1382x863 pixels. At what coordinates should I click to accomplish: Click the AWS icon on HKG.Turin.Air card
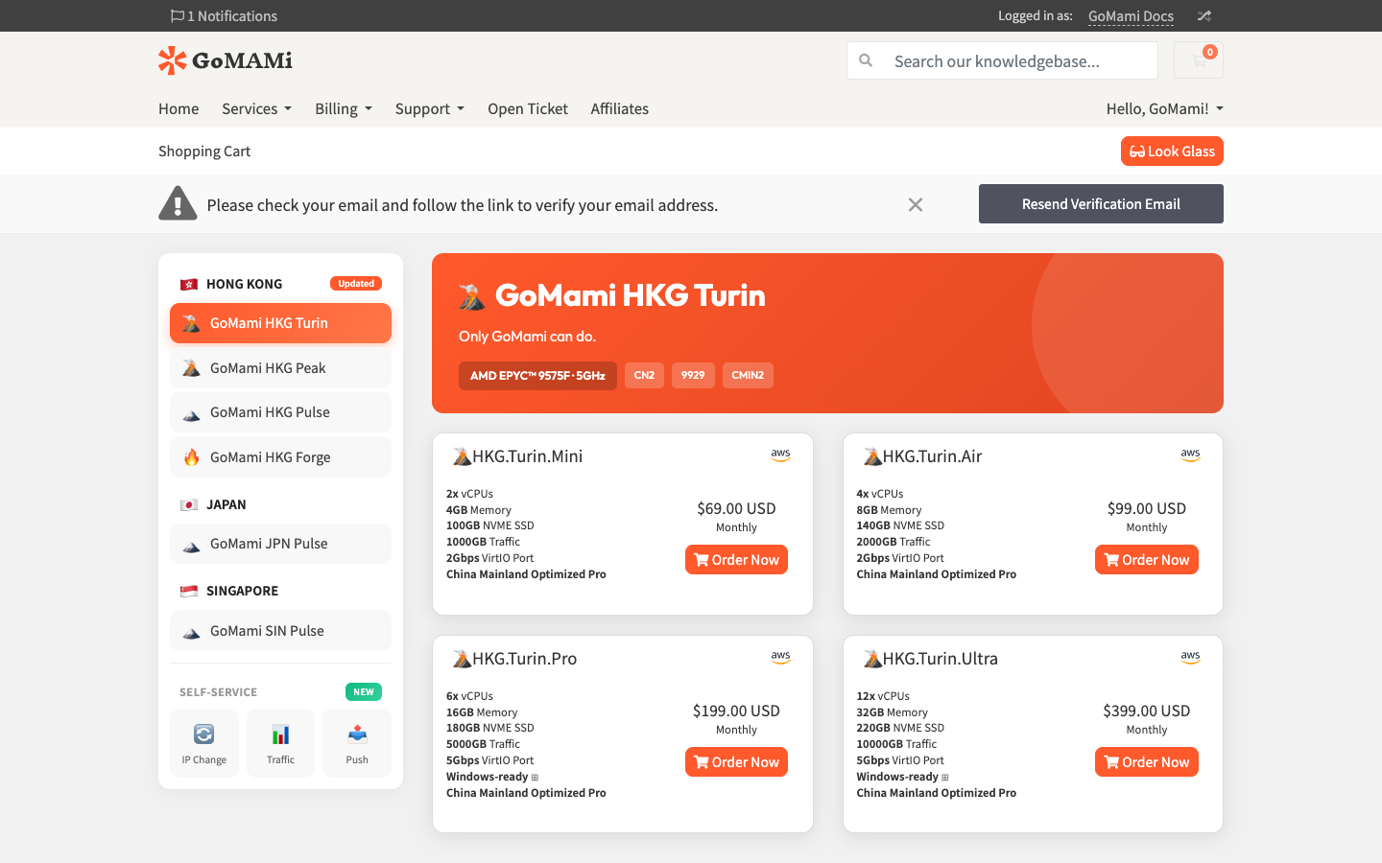click(1191, 455)
